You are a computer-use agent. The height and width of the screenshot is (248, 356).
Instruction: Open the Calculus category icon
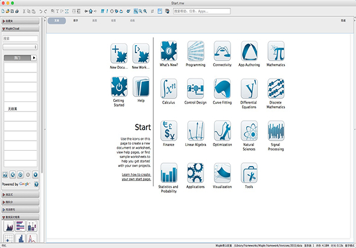click(x=169, y=89)
